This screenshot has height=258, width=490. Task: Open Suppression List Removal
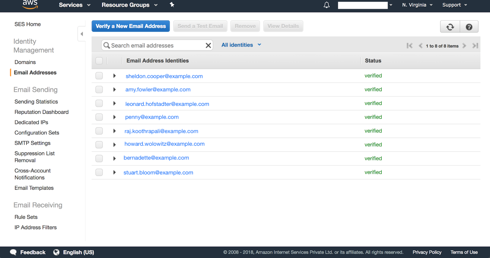[35, 157]
